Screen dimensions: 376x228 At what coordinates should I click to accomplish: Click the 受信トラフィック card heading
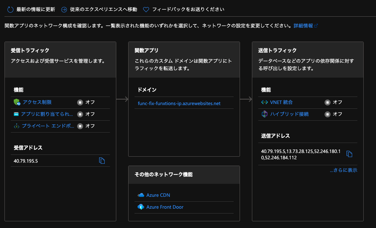(x=30, y=51)
